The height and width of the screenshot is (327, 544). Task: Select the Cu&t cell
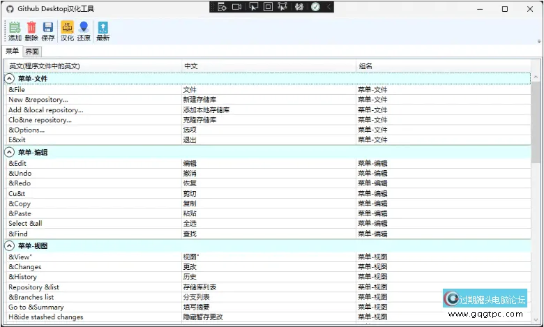point(93,194)
